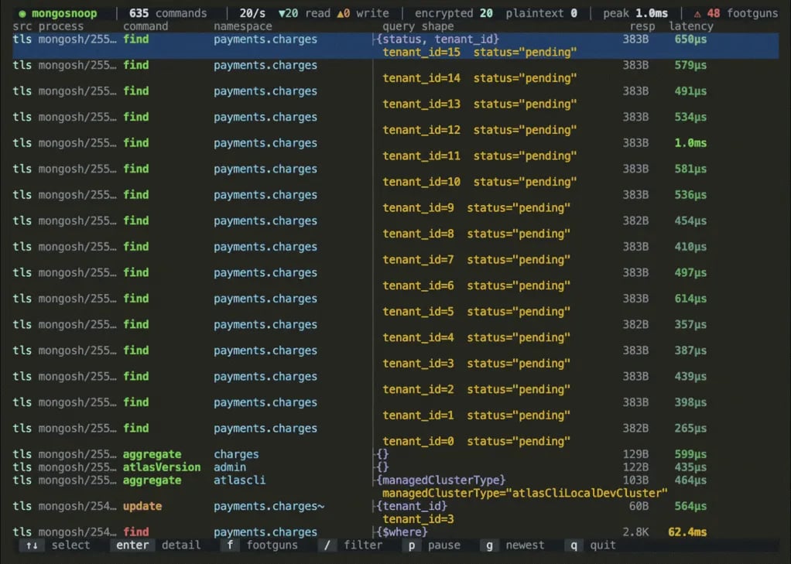The width and height of the screenshot is (791, 564).
Task: Click the down-arrow read counter icon
Action: click(x=282, y=14)
